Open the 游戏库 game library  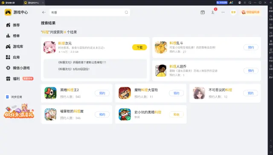(15, 46)
